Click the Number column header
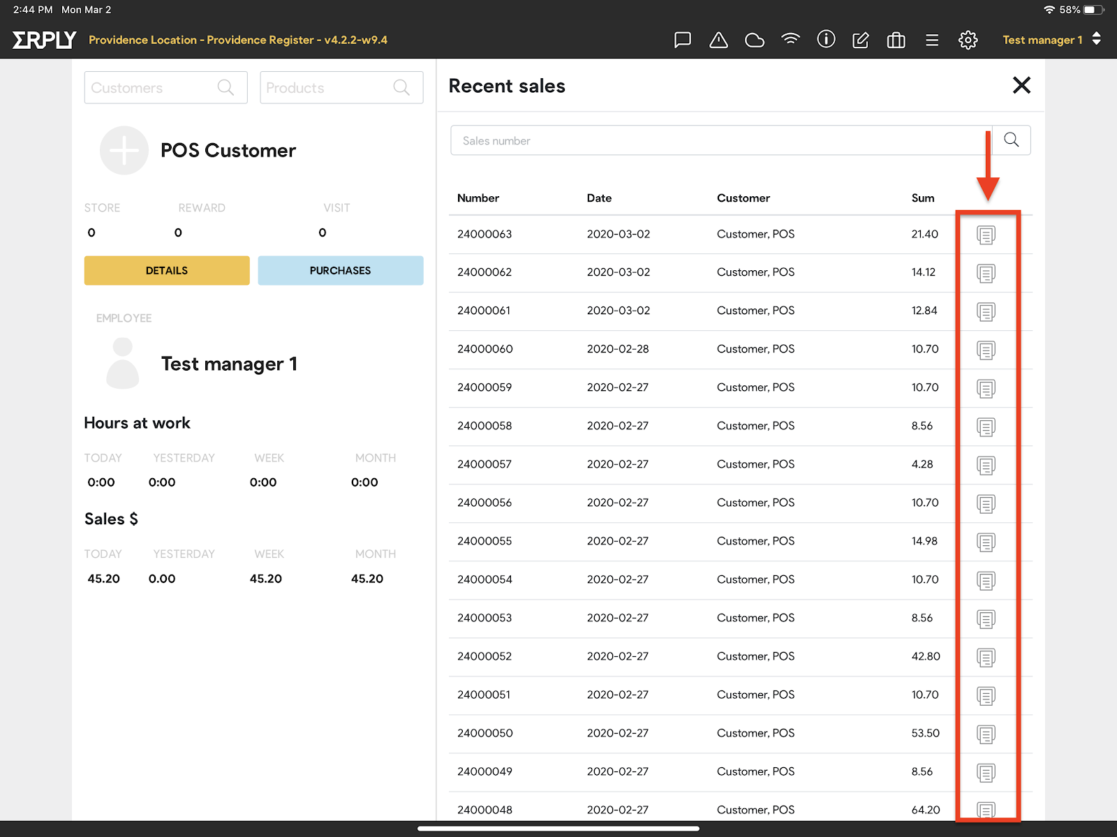Viewport: 1117px width, 837px height. (478, 198)
